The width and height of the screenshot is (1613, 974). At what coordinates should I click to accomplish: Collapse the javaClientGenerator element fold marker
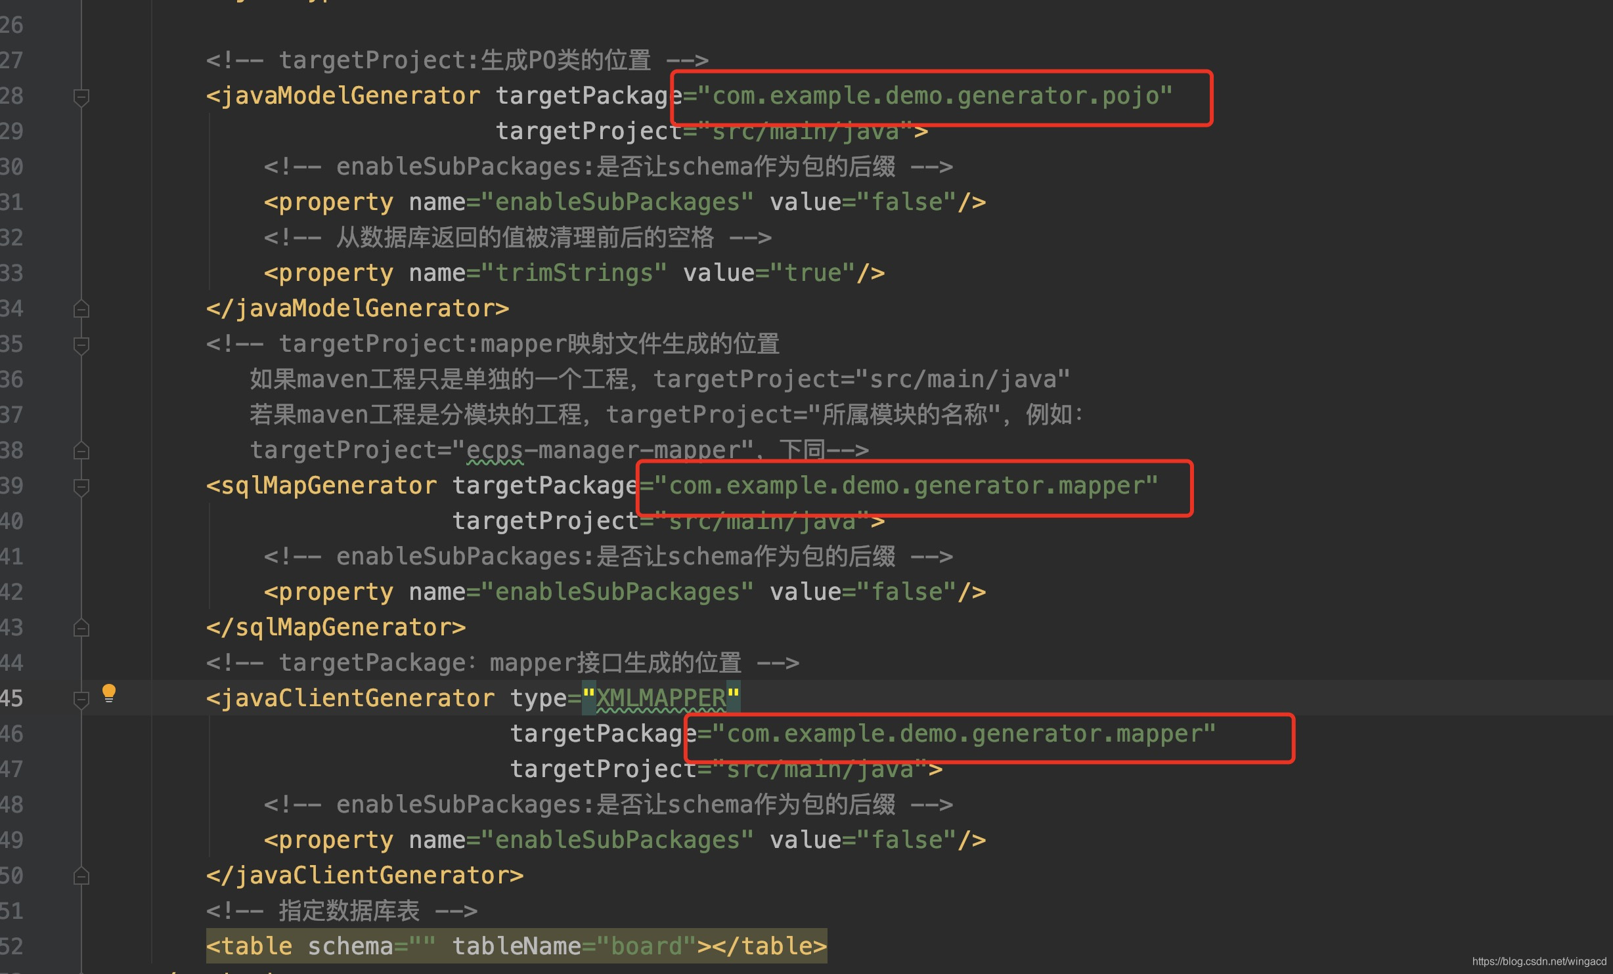click(81, 700)
